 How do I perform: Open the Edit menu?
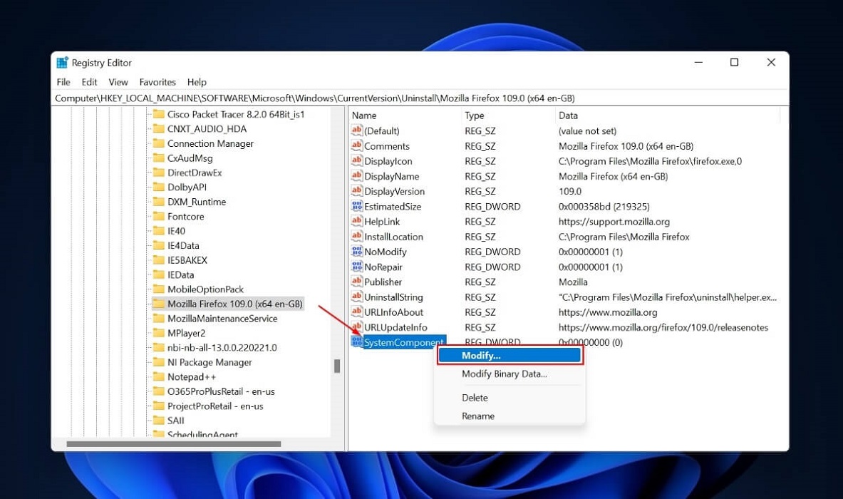(88, 82)
